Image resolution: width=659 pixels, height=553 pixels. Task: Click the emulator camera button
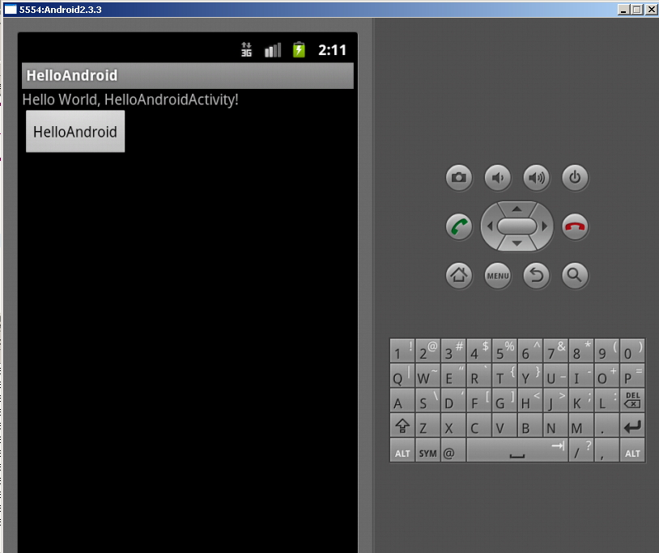(x=458, y=178)
